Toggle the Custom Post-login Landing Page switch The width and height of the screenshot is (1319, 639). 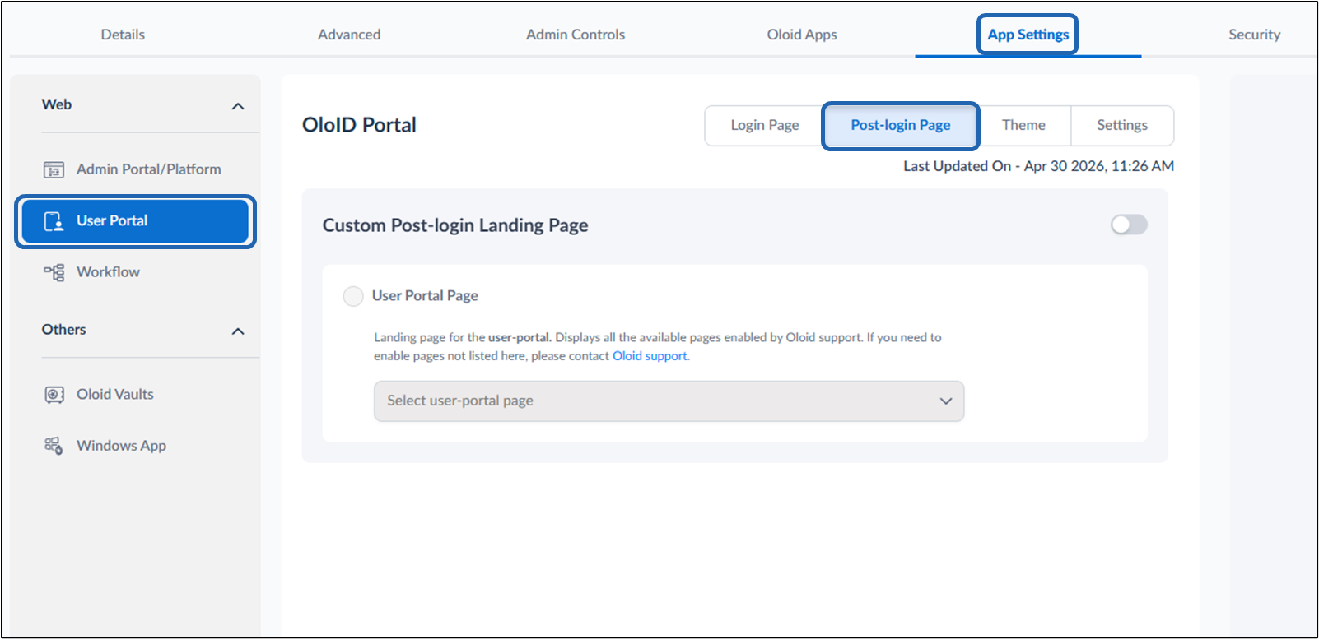[x=1129, y=225]
